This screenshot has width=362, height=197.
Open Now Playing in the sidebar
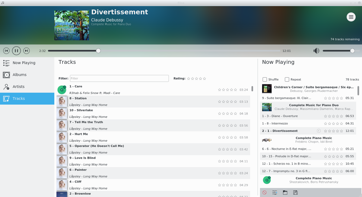tap(24, 63)
